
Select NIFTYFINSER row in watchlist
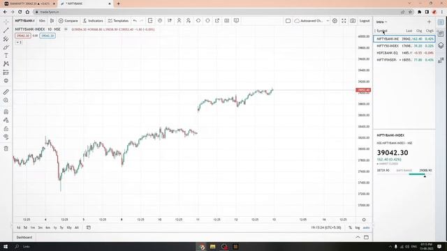404,60
